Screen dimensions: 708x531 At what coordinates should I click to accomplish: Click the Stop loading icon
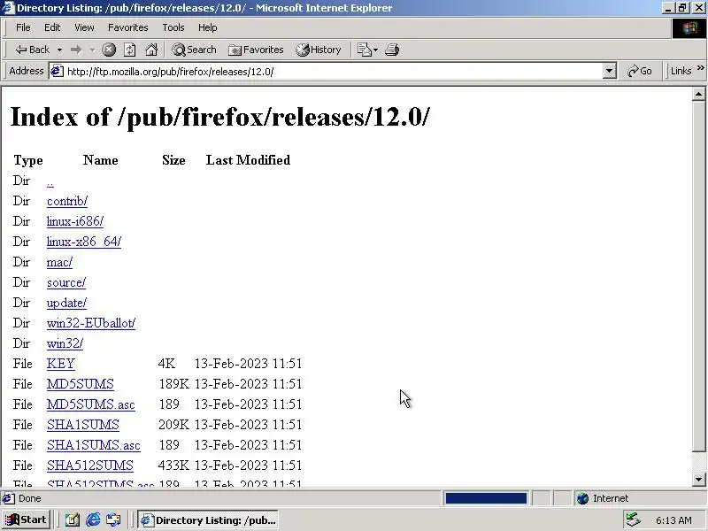click(x=109, y=50)
